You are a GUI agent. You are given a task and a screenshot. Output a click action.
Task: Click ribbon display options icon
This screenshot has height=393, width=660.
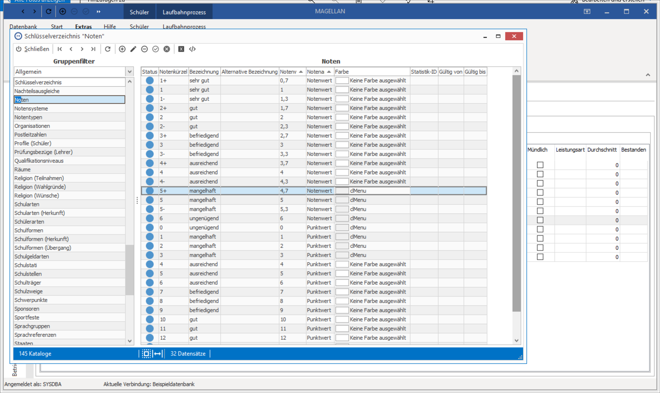tap(587, 12)
